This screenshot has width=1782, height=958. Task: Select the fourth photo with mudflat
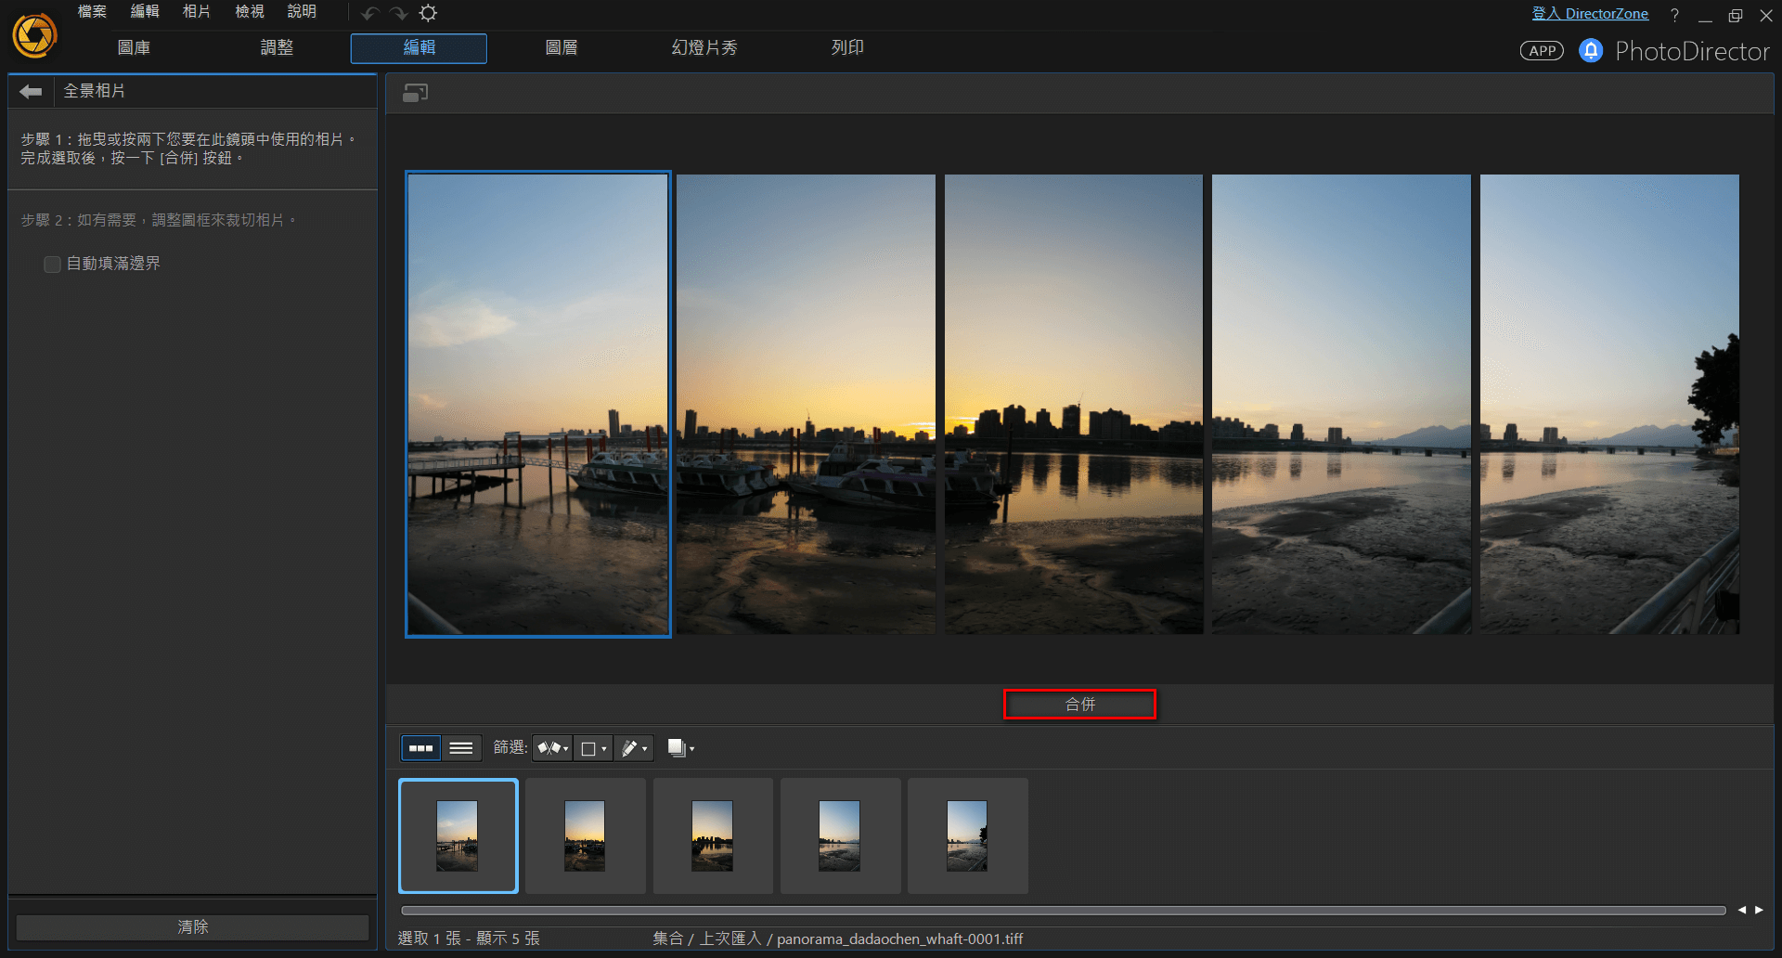coord(1341,405)
